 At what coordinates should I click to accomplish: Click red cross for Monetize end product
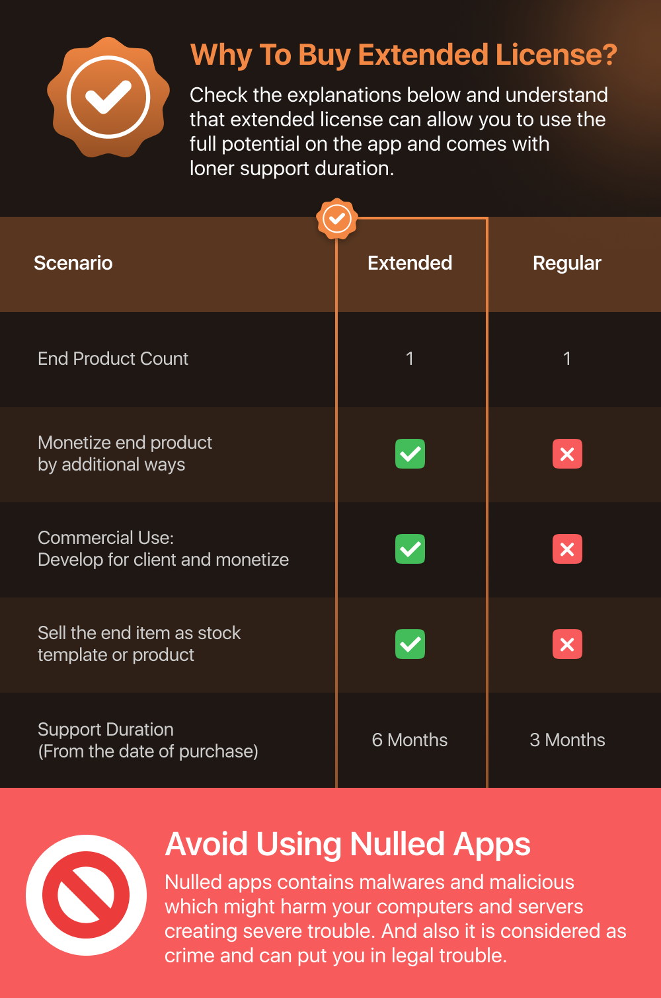point(567,454)
